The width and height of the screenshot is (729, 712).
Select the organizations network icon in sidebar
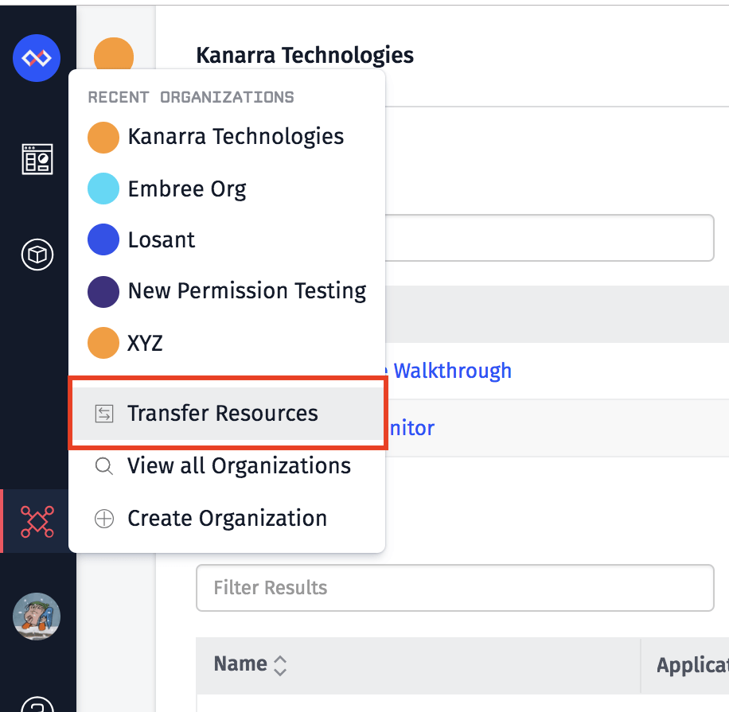(x=37, y=521)
